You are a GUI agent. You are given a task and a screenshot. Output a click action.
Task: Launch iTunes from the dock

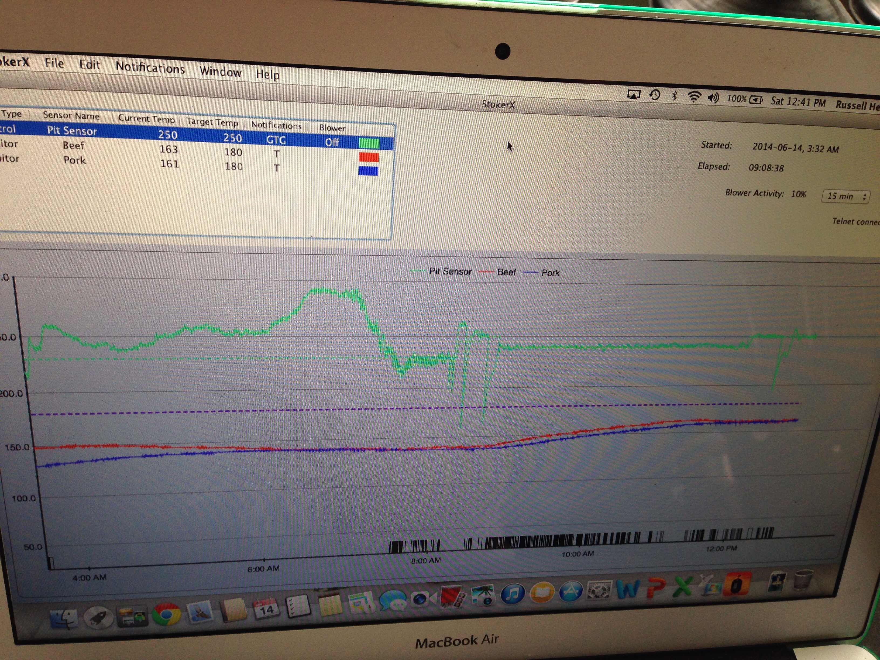(x=513, y=594)
